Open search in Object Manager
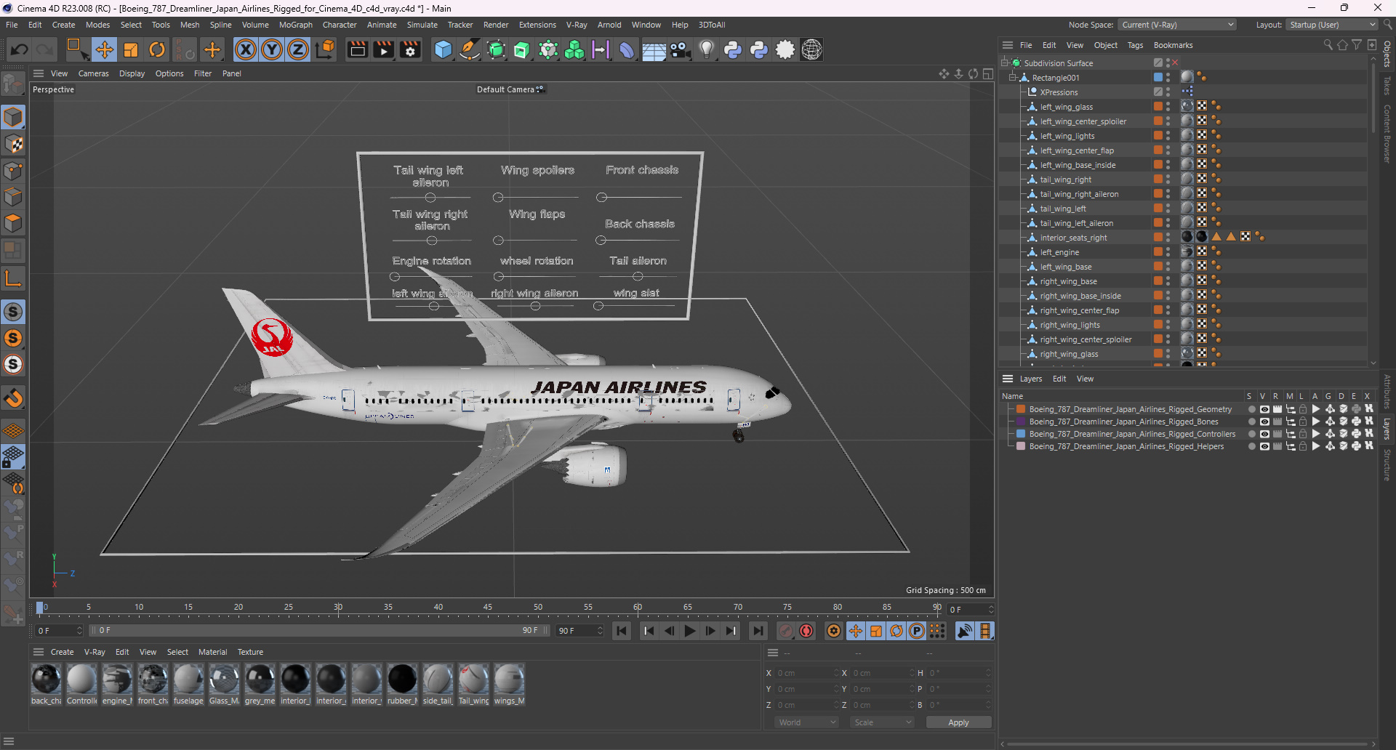 coord(1328,45)
